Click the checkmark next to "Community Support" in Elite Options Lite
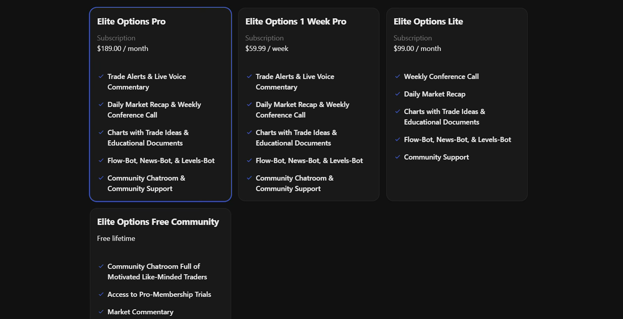Screen dimensions: 623x319 [x=398, y=157]
